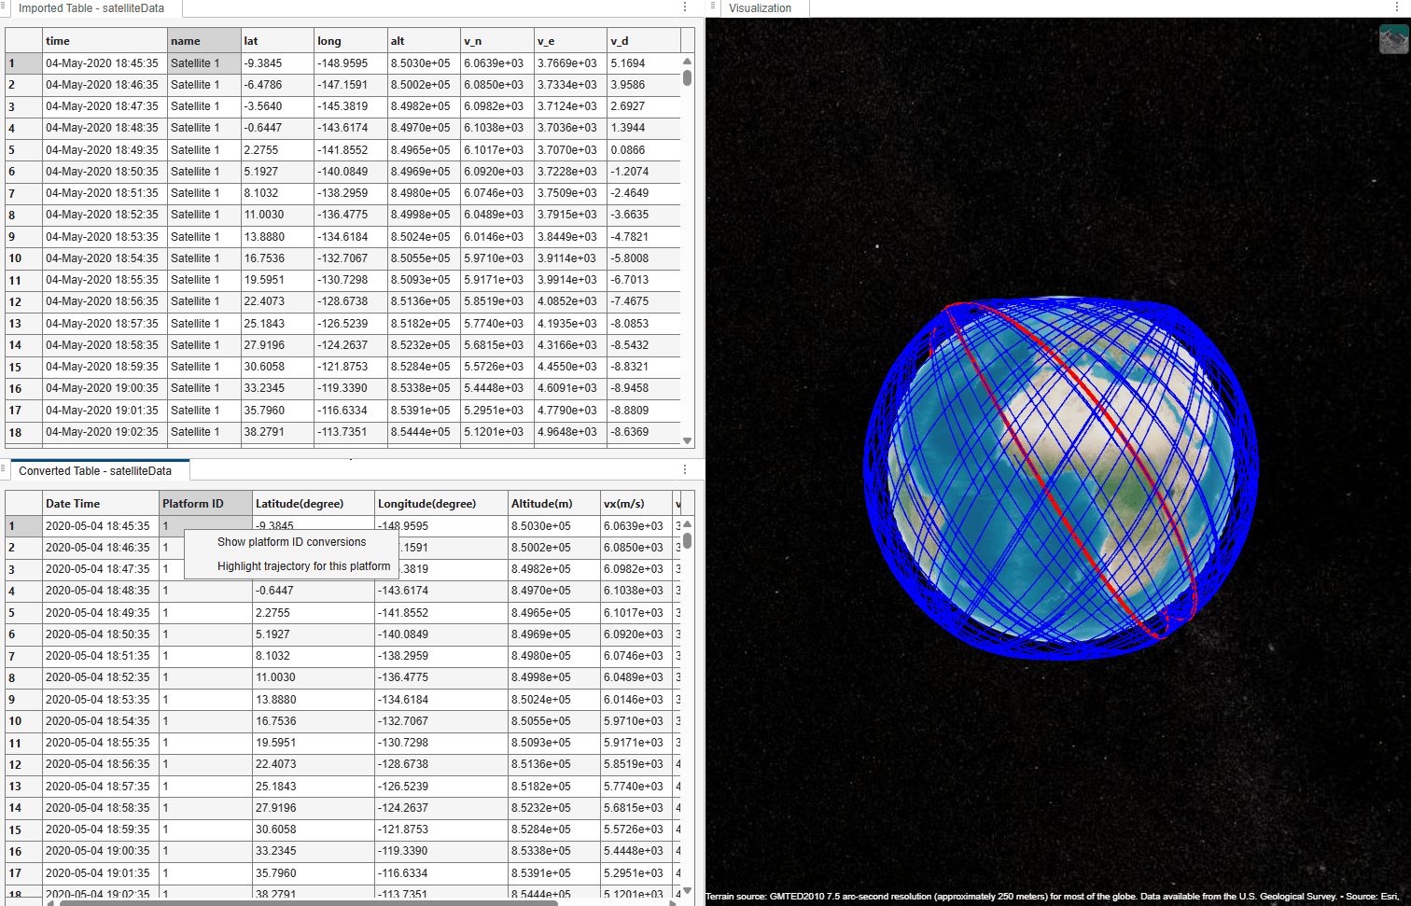This screenshot has width=1411, height=906.
Task: Click the name column header
Action: pyautogui.click(x=203, y=41)
